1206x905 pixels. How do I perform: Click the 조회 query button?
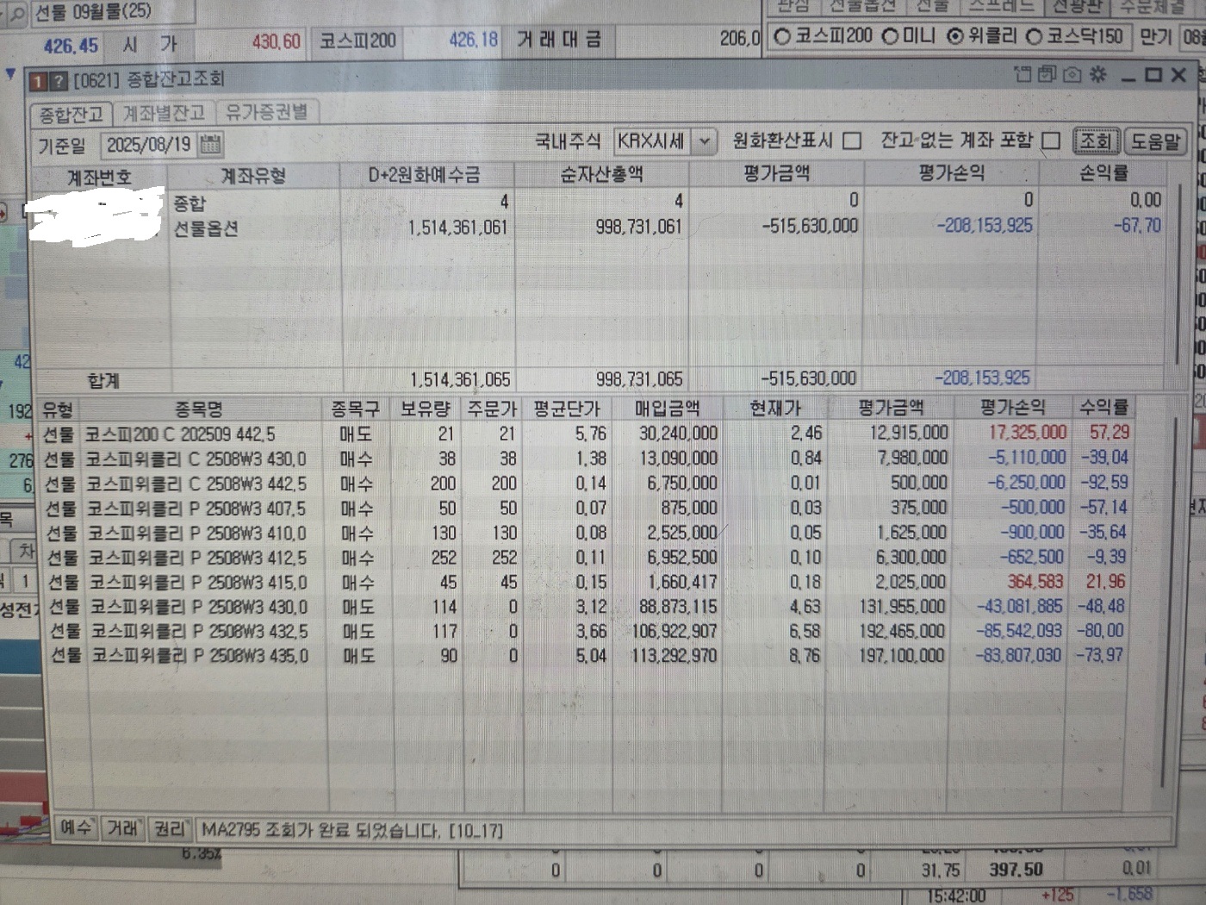(x=1096, y=140)
